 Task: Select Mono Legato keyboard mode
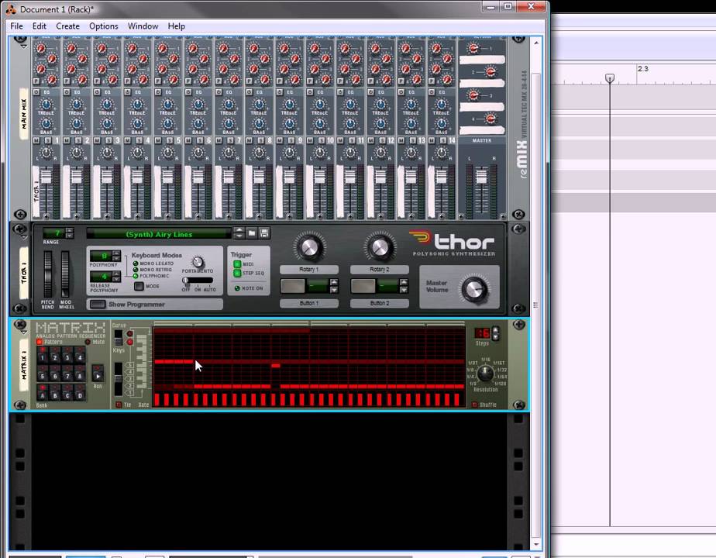coord(136,263)
